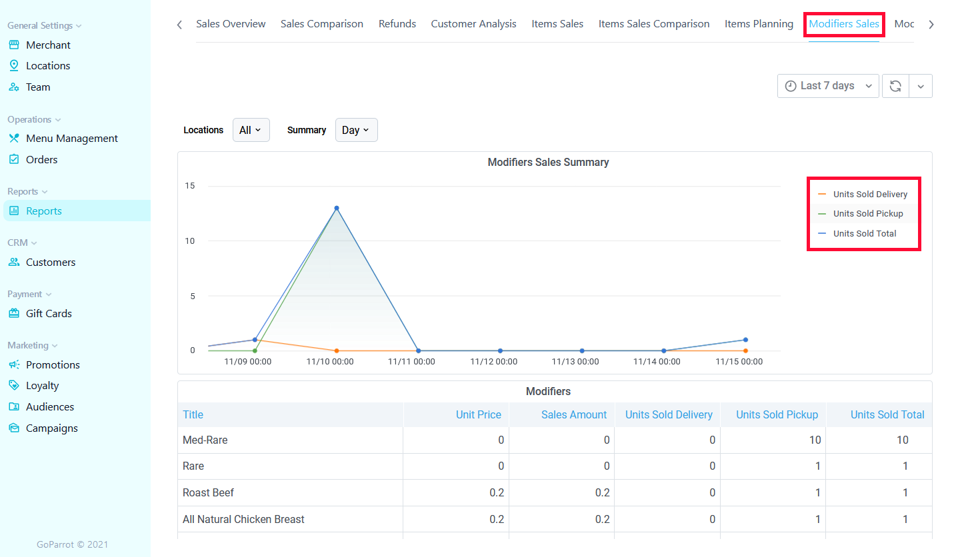Screen dimensions: 974x557
Task: Go to Campaigns page
Action: click(x=52, y=428)
